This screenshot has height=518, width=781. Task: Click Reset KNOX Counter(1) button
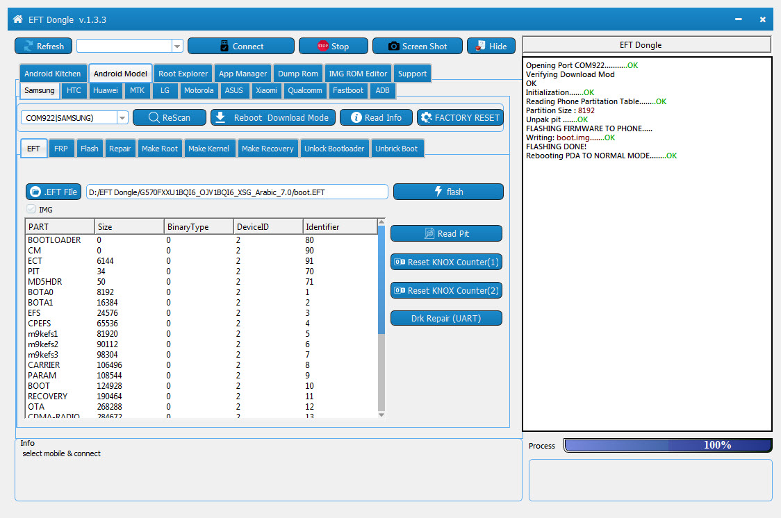[x=446, y=262]
